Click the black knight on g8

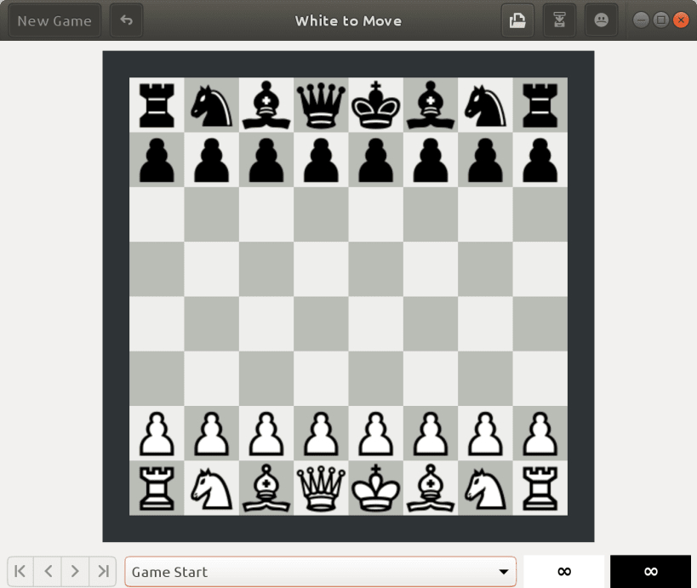pyautogui.click(x=485, y=105)
